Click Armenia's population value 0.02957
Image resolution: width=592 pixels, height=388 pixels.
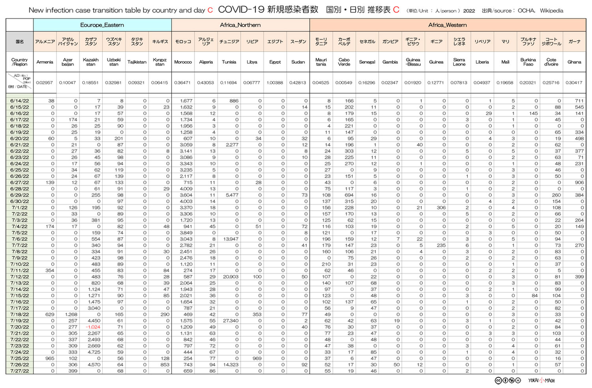point(45,82)
